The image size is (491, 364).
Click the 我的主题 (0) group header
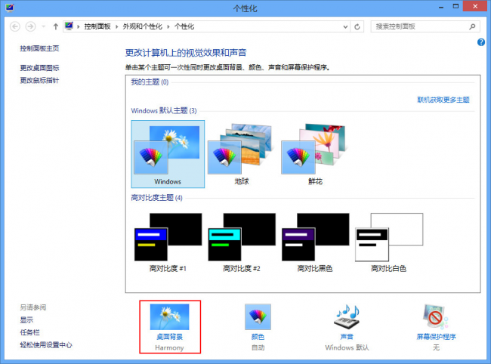(150, 82)
